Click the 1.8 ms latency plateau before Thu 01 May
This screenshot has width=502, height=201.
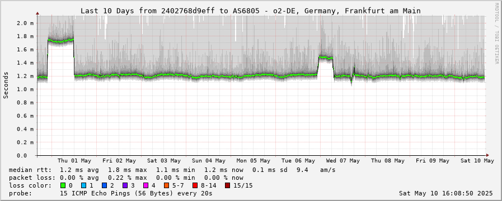[x=61, y=41]
